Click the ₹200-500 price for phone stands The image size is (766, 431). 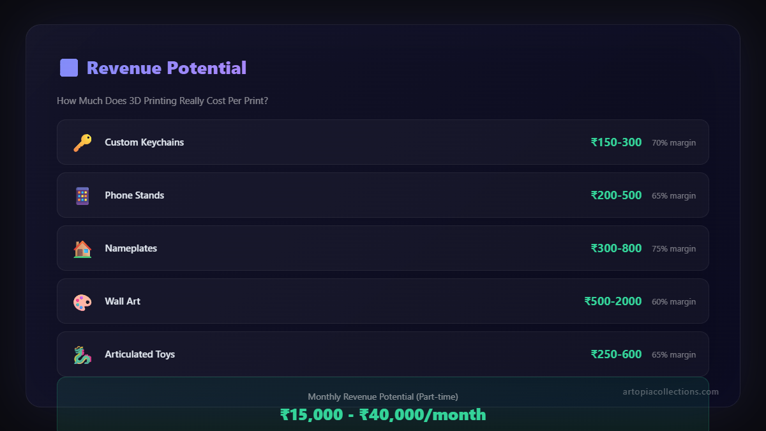coord(616,195)
